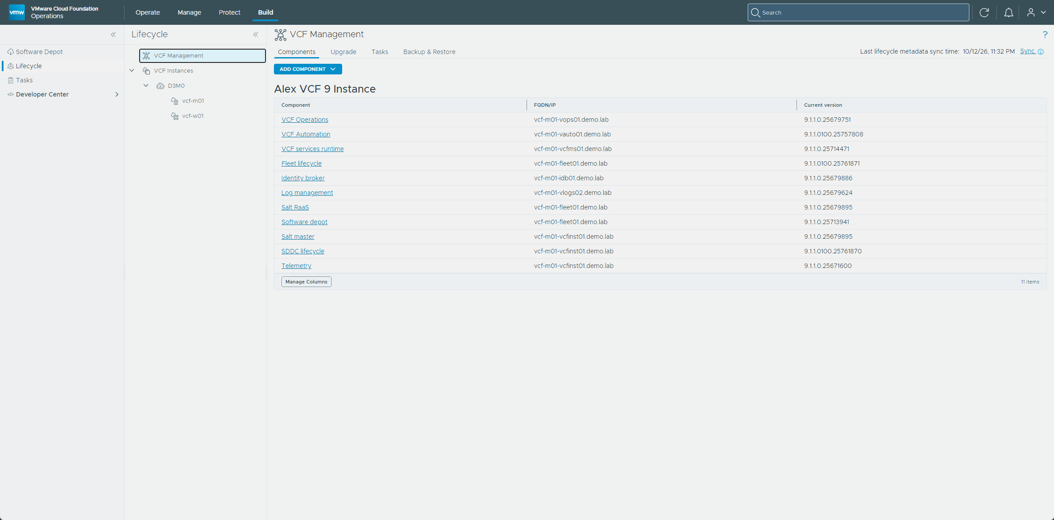Click the Sync link
Image resolution: width=1054 pixels, height=520 pixels.
pos(1027,51)
